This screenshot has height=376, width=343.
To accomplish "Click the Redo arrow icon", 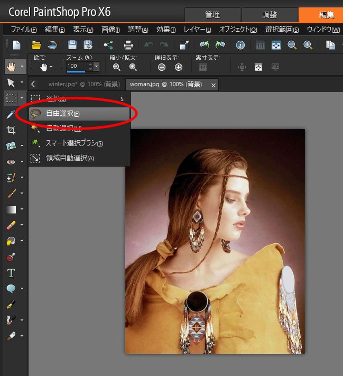I will click(164, 45).
